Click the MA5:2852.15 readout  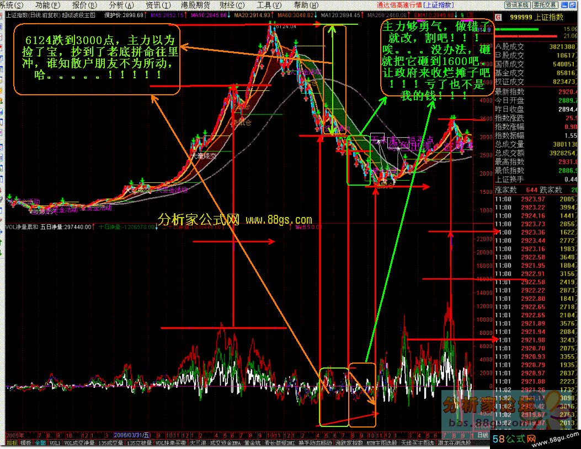[167, 15]
